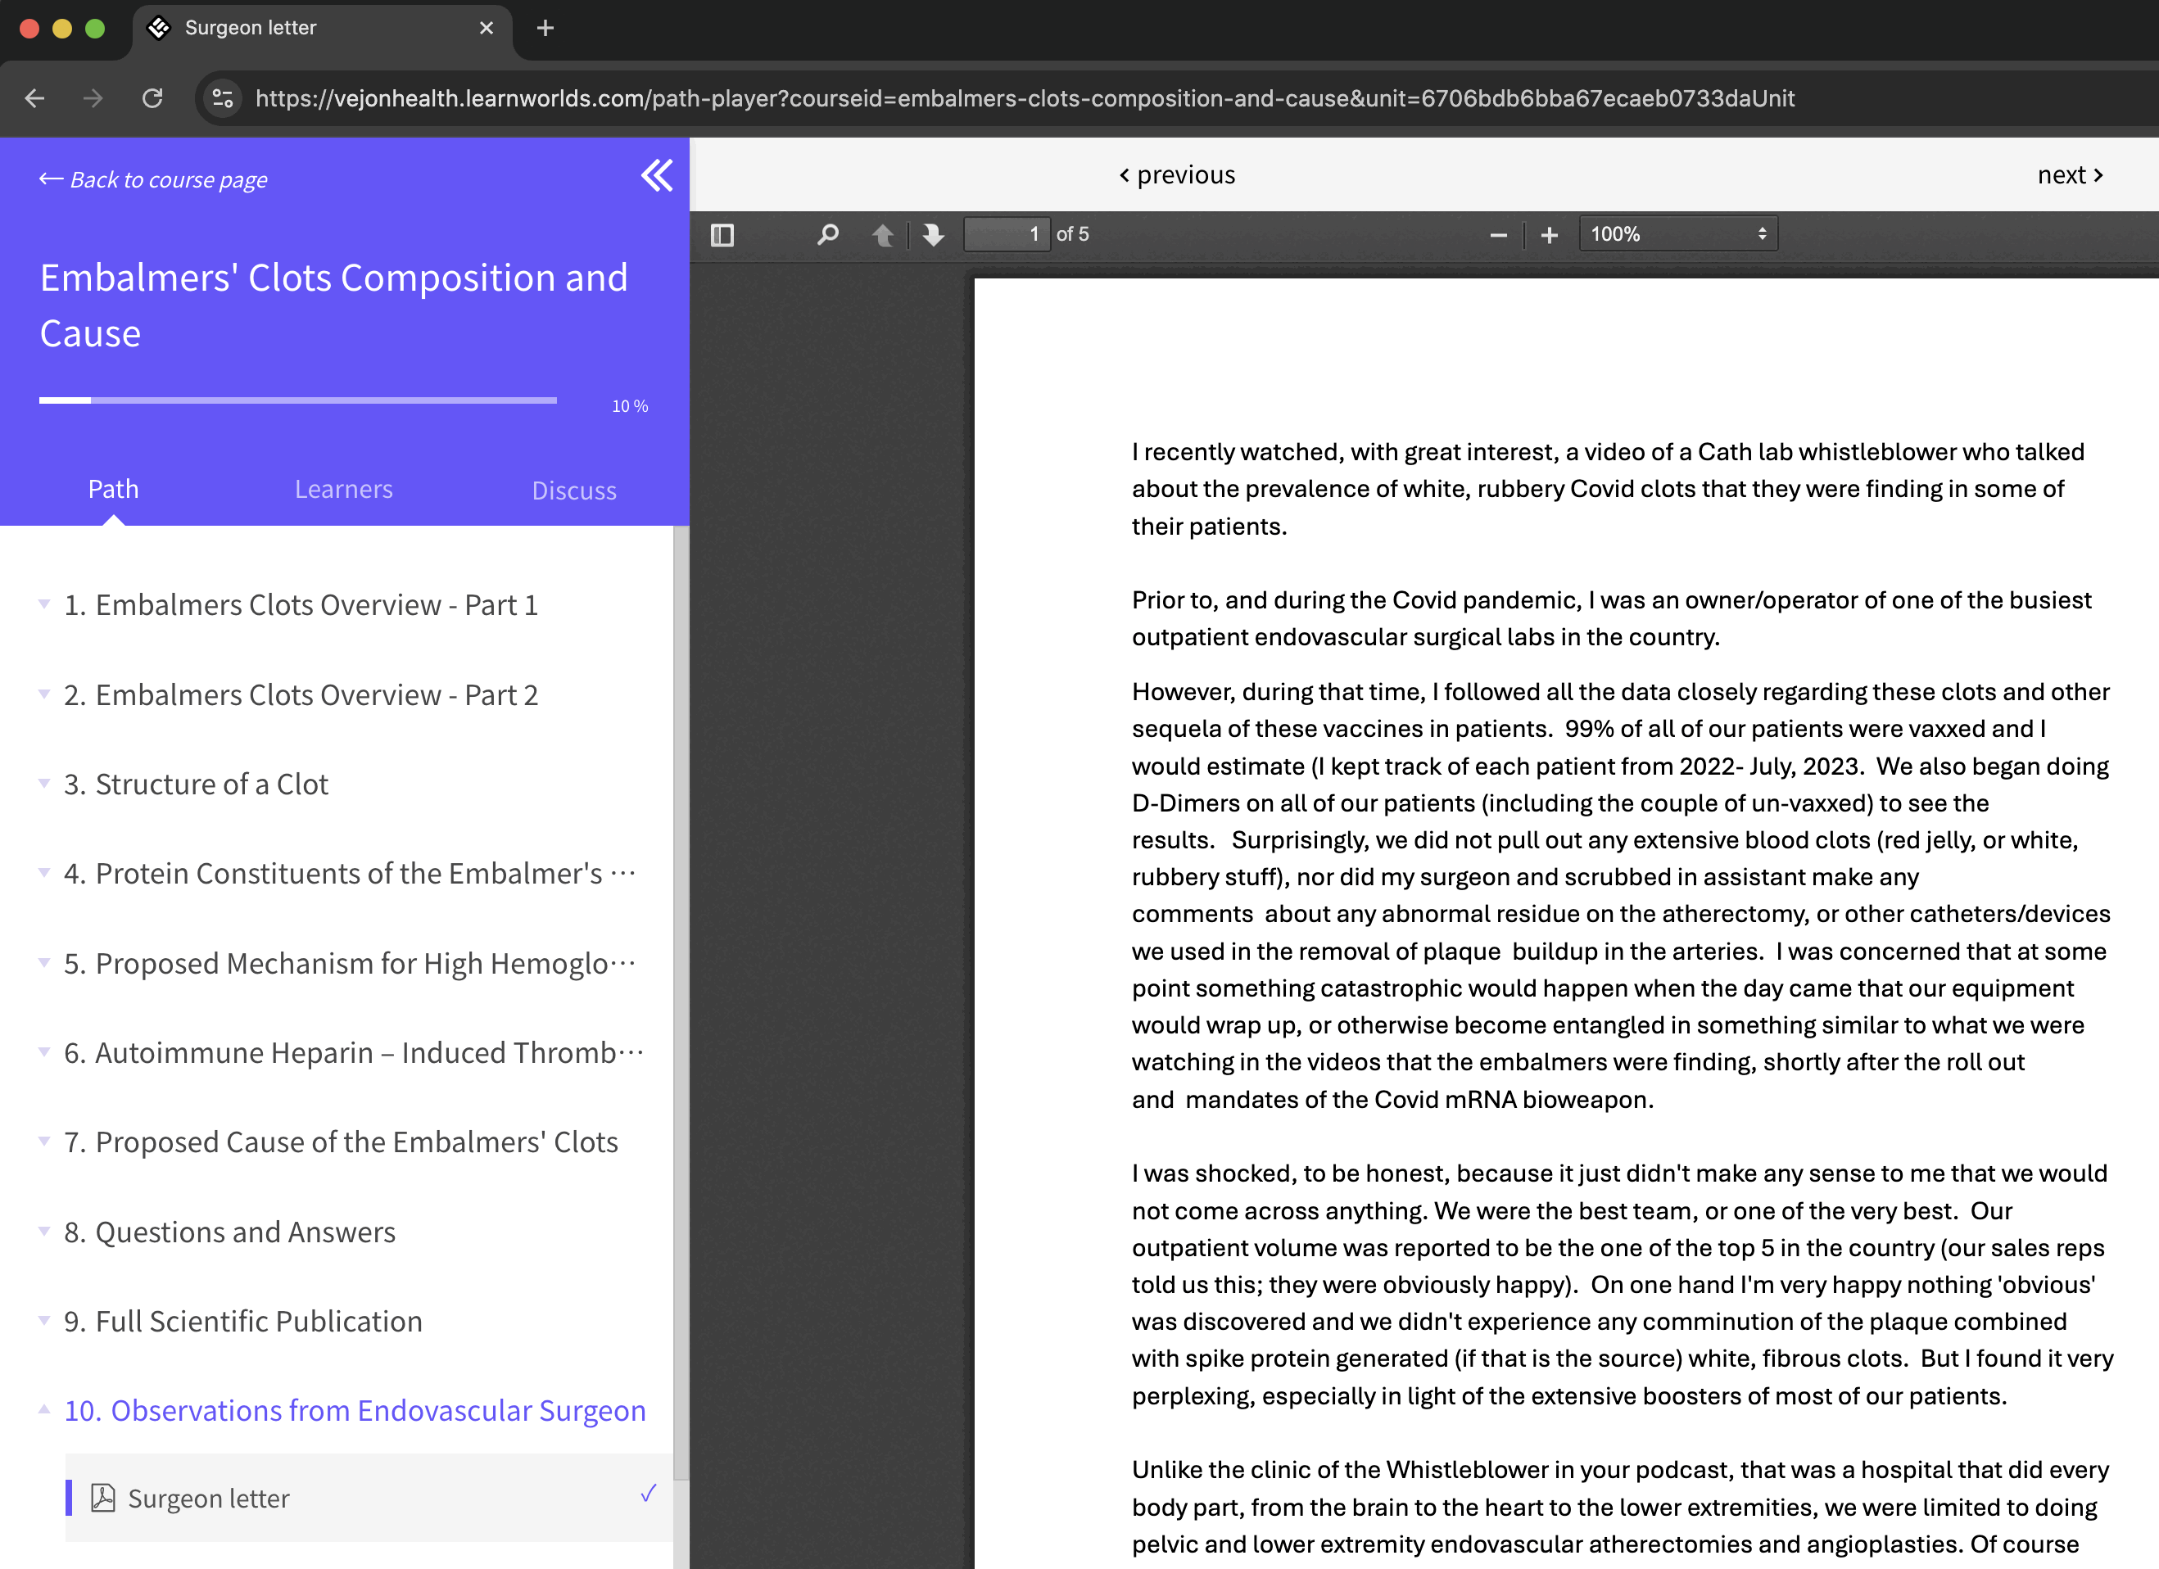Collapse section 10 Observations from Endovascular Surgeon

point(354,1410)
